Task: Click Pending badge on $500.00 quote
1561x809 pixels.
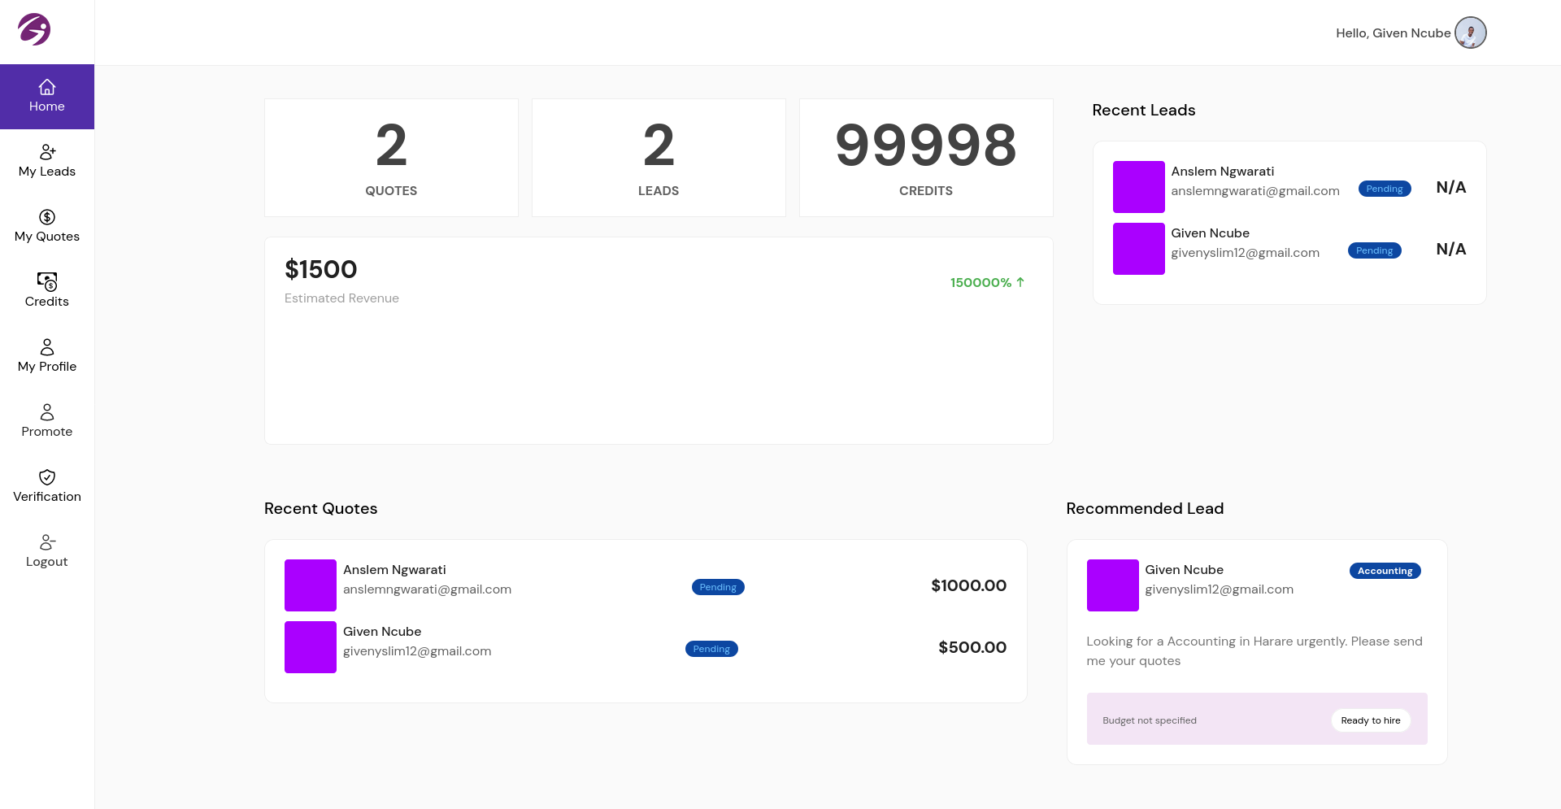Action: click(x=711, y=649)
